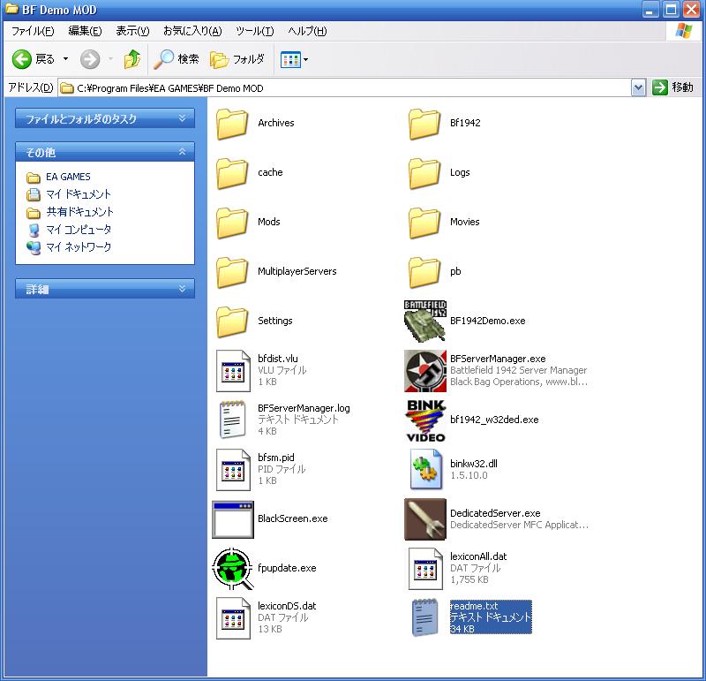706x681 pixels.
Task: Select the bfsm.pid file icon
Action: (233, 470)
